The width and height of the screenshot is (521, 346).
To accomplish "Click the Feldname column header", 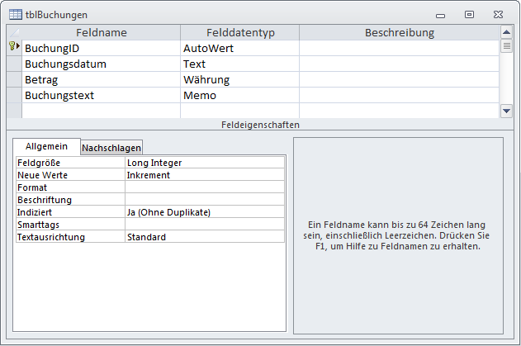I will coord(101,32).
